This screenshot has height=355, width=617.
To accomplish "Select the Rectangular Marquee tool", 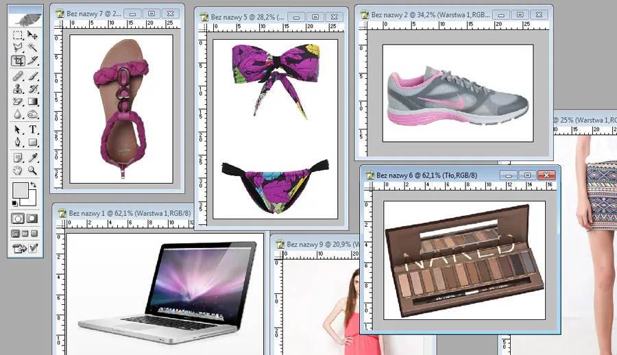I will (18, 35).
